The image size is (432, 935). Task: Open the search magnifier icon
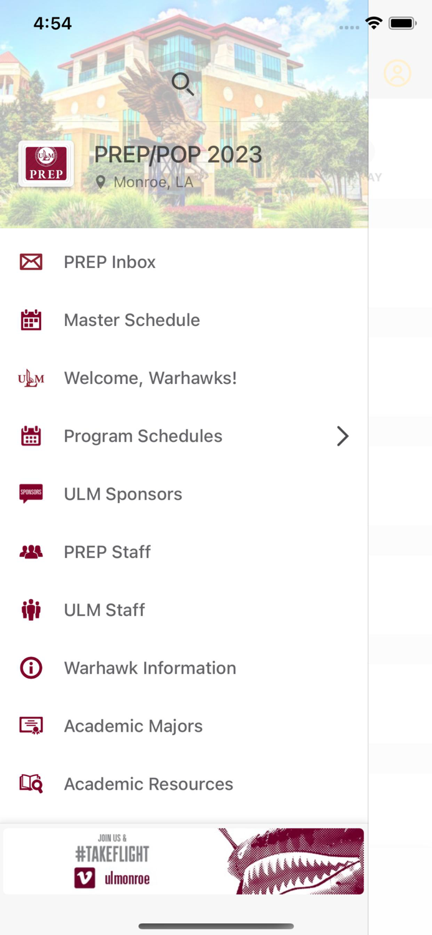182,84
